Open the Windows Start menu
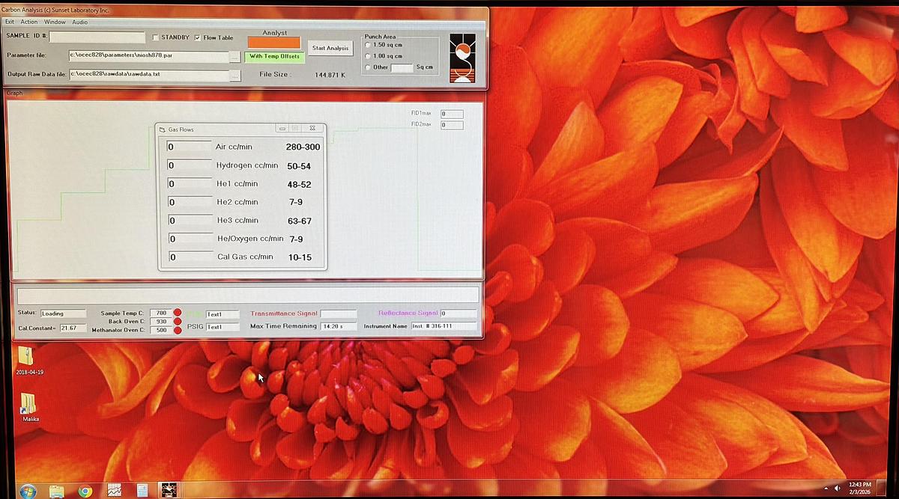899x499 pixels. coord(28,491)
